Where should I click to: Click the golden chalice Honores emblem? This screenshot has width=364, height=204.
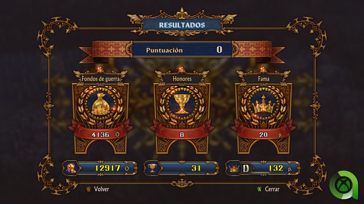182,104
